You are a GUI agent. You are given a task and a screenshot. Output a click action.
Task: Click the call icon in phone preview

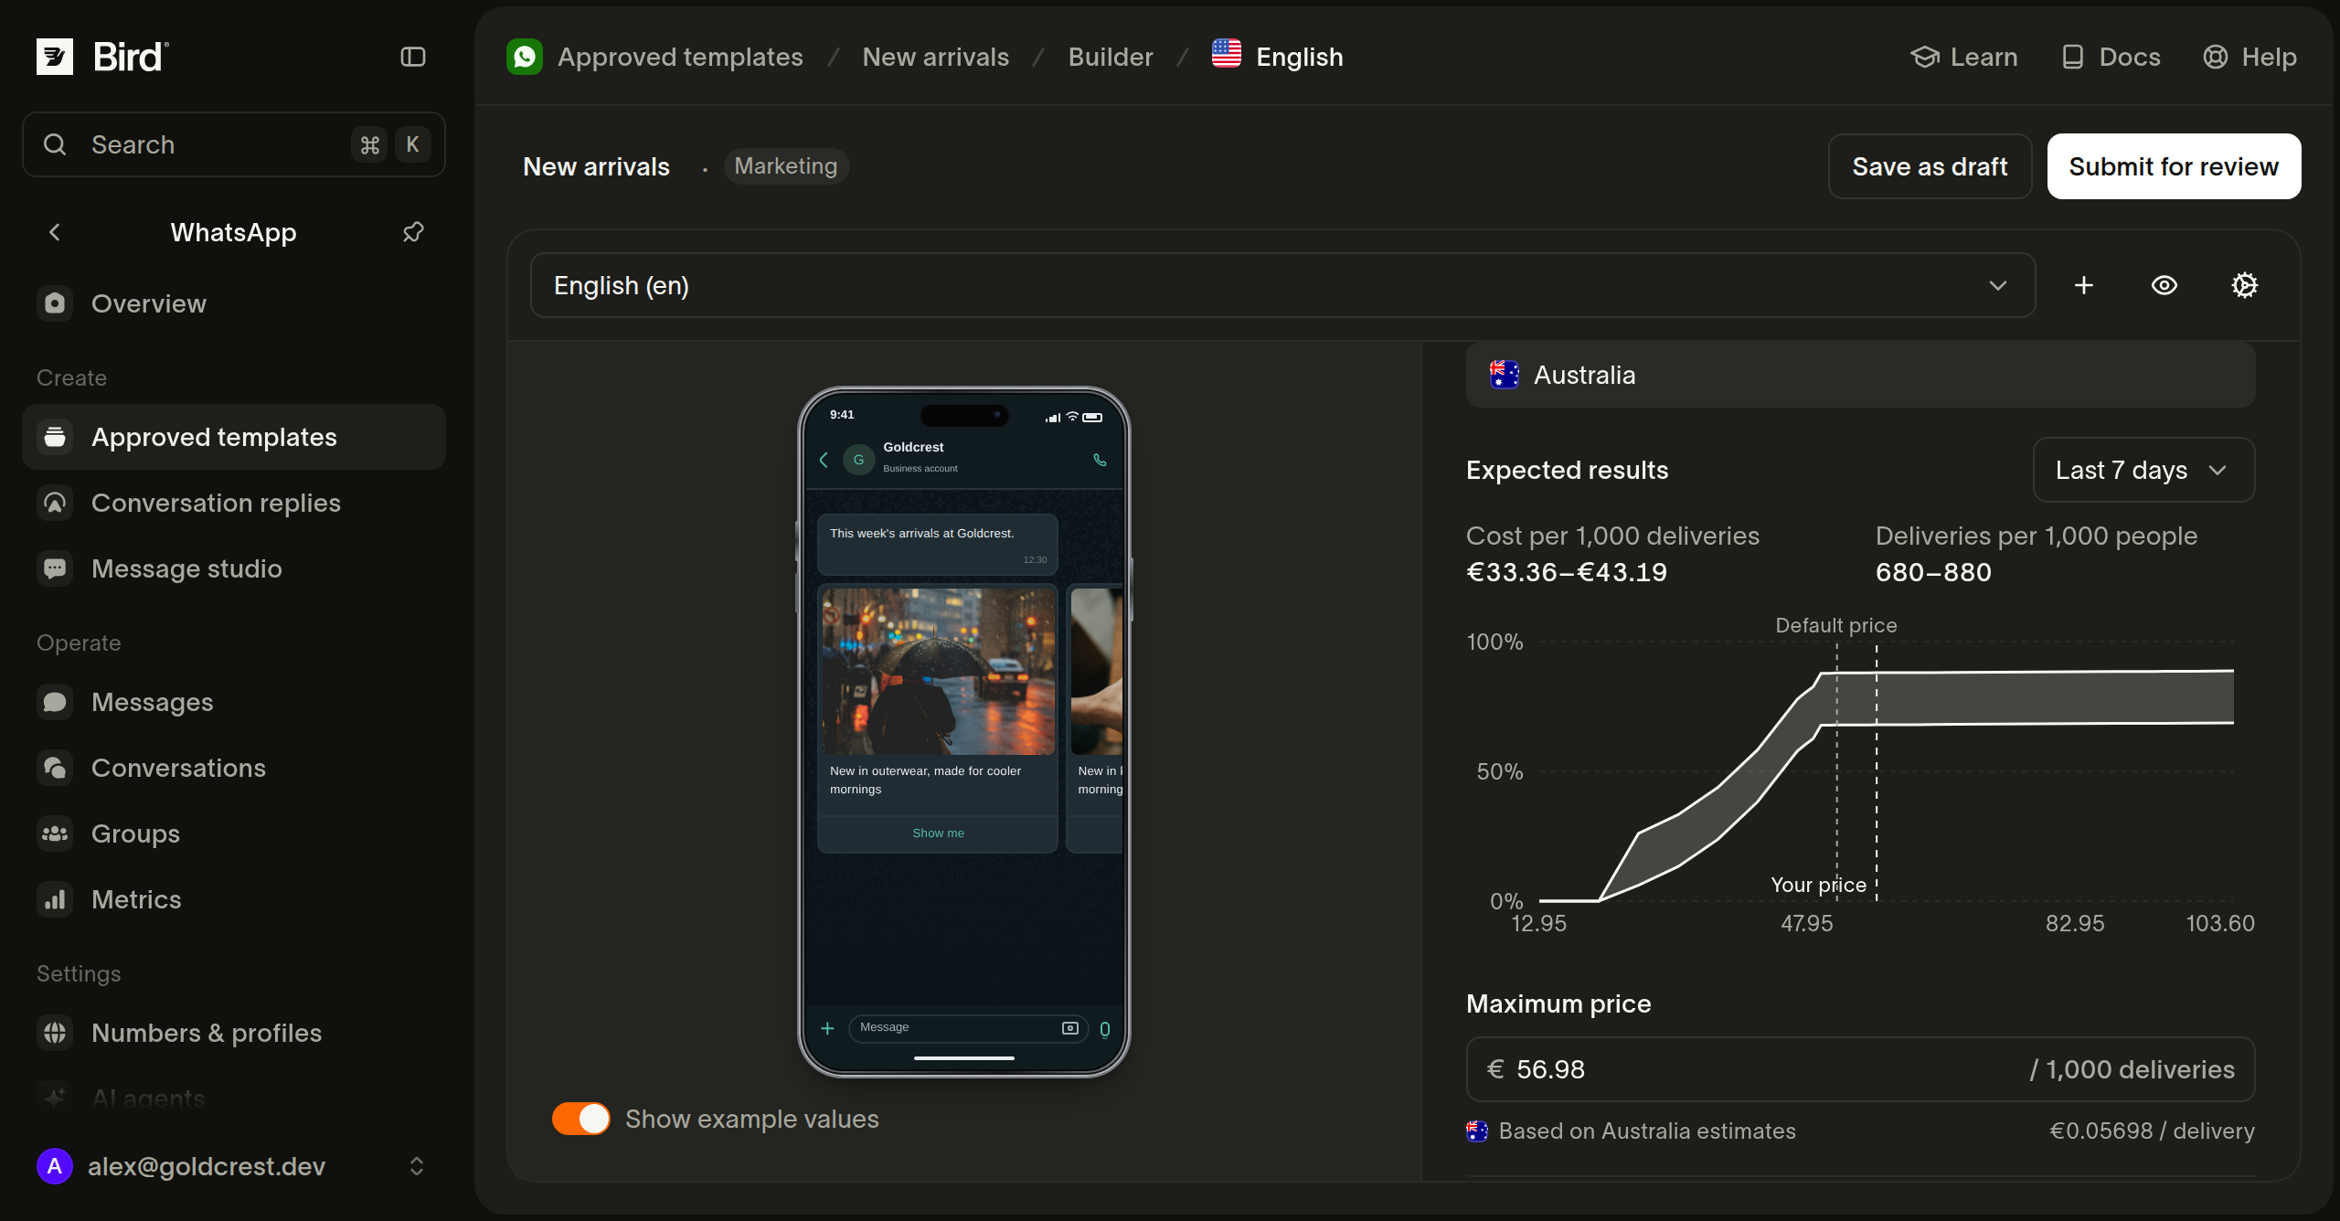tap(1100, 460)
